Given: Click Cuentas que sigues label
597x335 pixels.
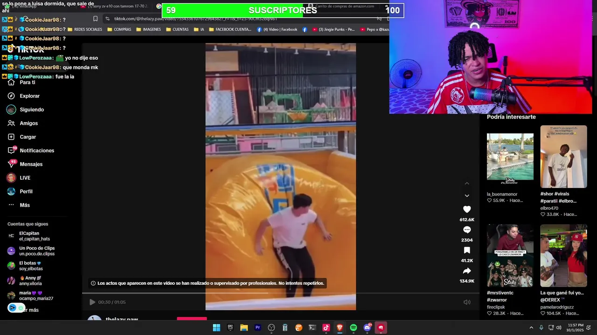Looking at the screenshot, I should point(28,224).
